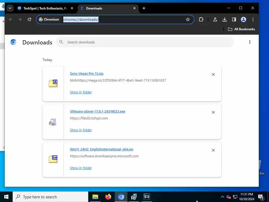Image resolution: width=269 pixels, height=202 pixels.
Task: Open the video editor taskbar icon
Action: [147, 197]
